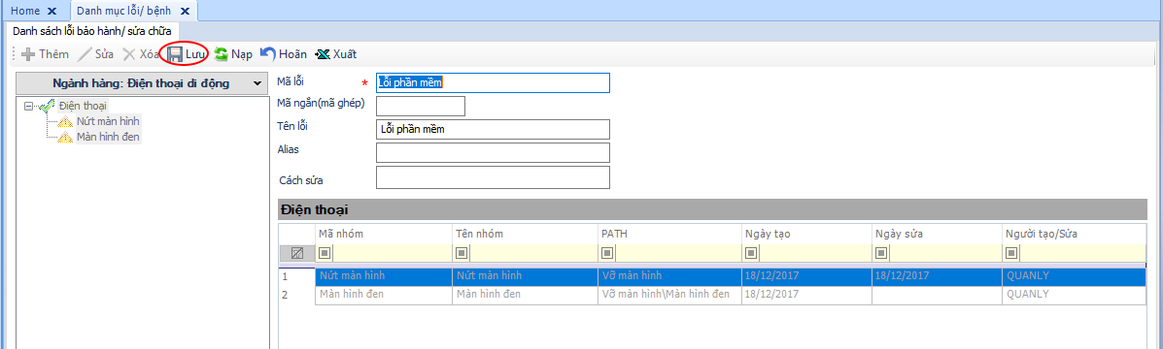Click the Xóa delete icon

[129, 54]
